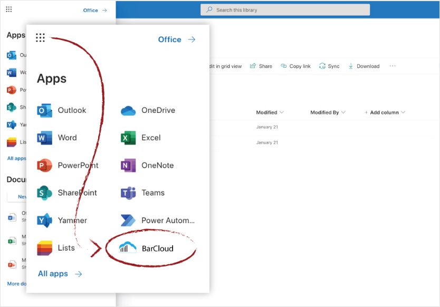Open PowerPoint in the enlarged Apps panel
The image size is (440, 307).
coord(68,165)
